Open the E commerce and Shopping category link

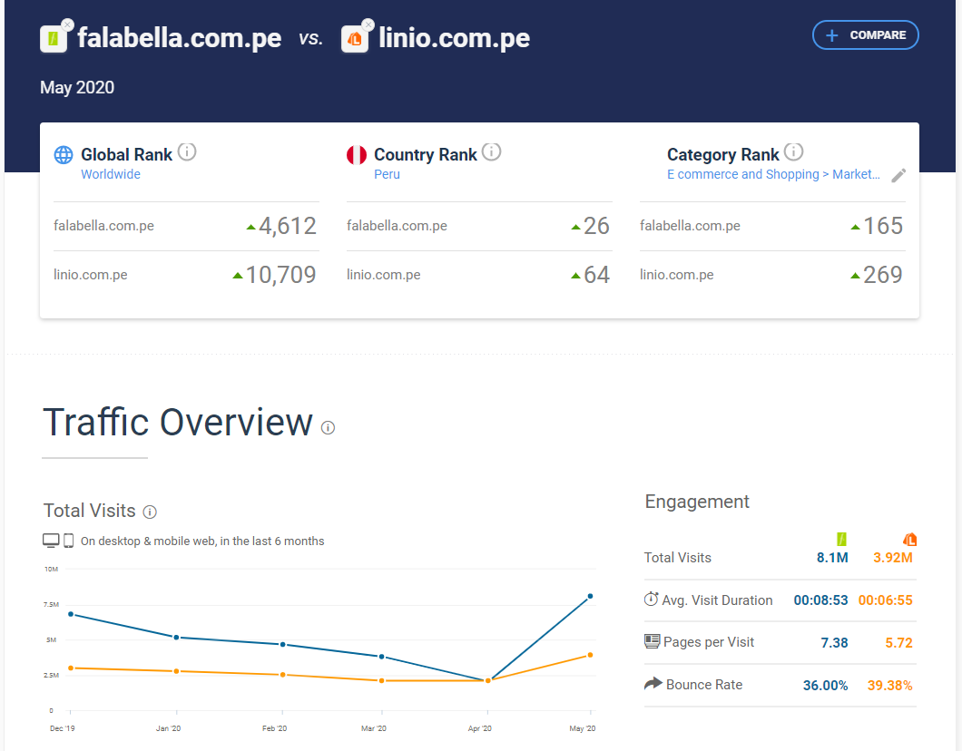pyautogui.click(x=773, y=174)
